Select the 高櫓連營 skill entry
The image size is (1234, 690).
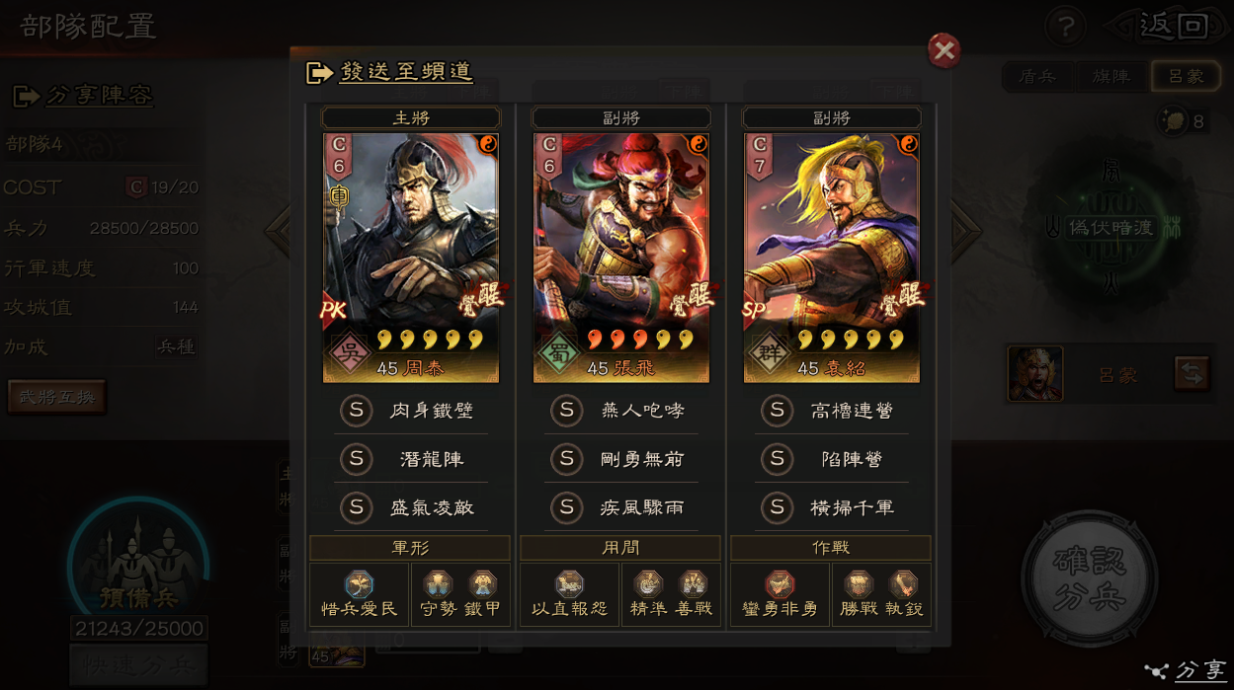click(x=832, y=411)
